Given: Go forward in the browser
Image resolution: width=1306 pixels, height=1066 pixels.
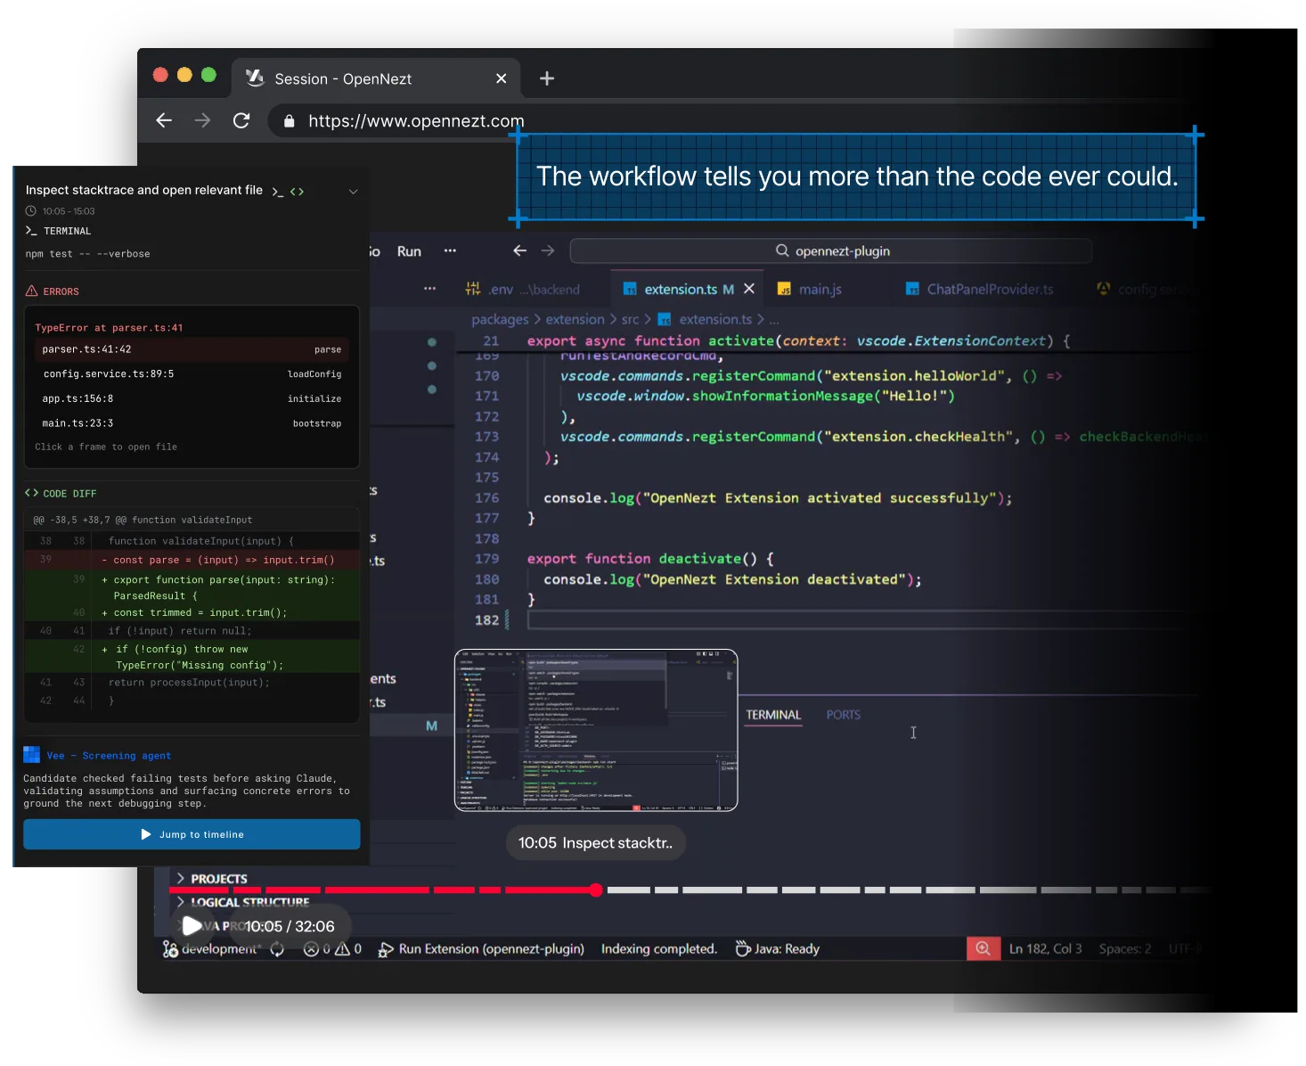Looking at the screenshot, I should [203, 120].
